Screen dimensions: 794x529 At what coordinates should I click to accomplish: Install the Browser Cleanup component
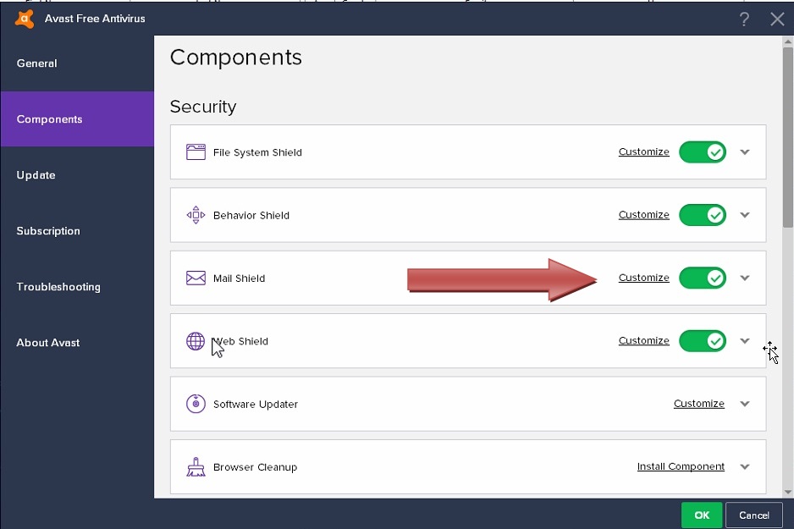(681, 466)
